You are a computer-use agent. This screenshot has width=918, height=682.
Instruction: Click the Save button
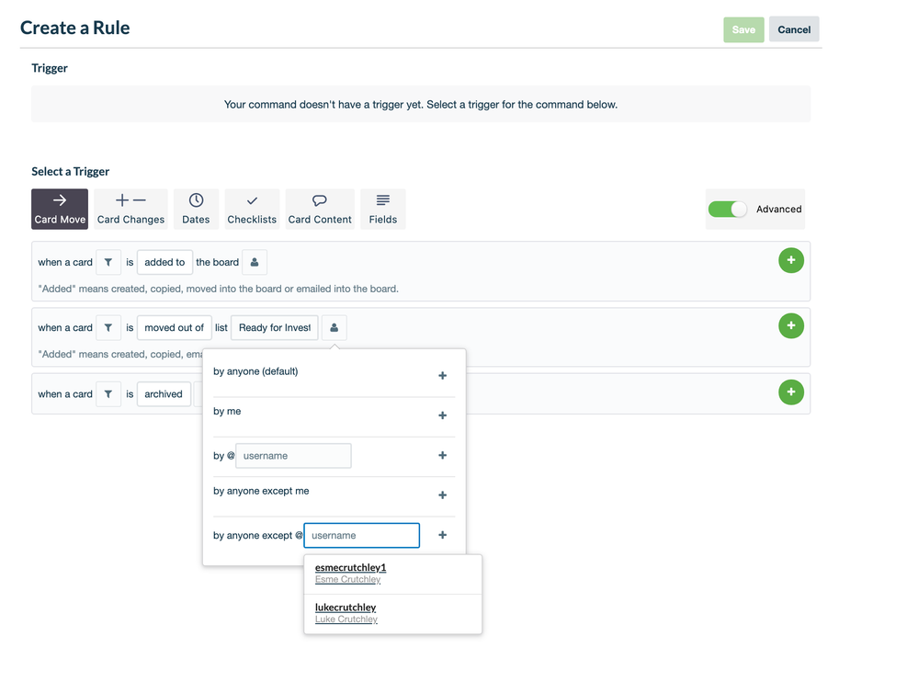(743, 29)
